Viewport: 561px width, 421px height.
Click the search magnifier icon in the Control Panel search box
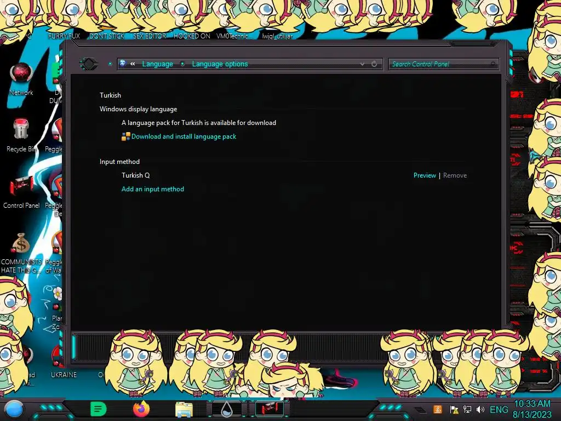[x=494, y=64]
